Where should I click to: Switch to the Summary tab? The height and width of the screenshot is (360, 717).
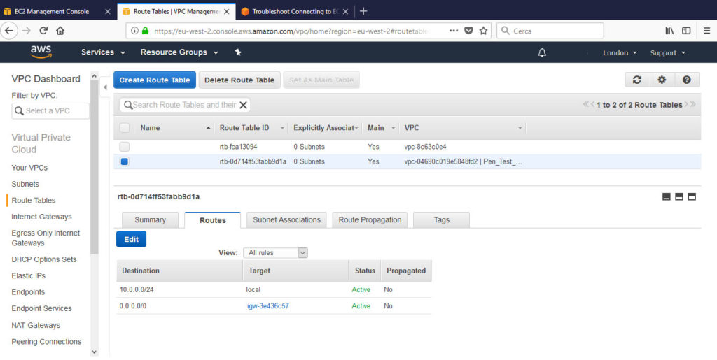coord(150,220)
